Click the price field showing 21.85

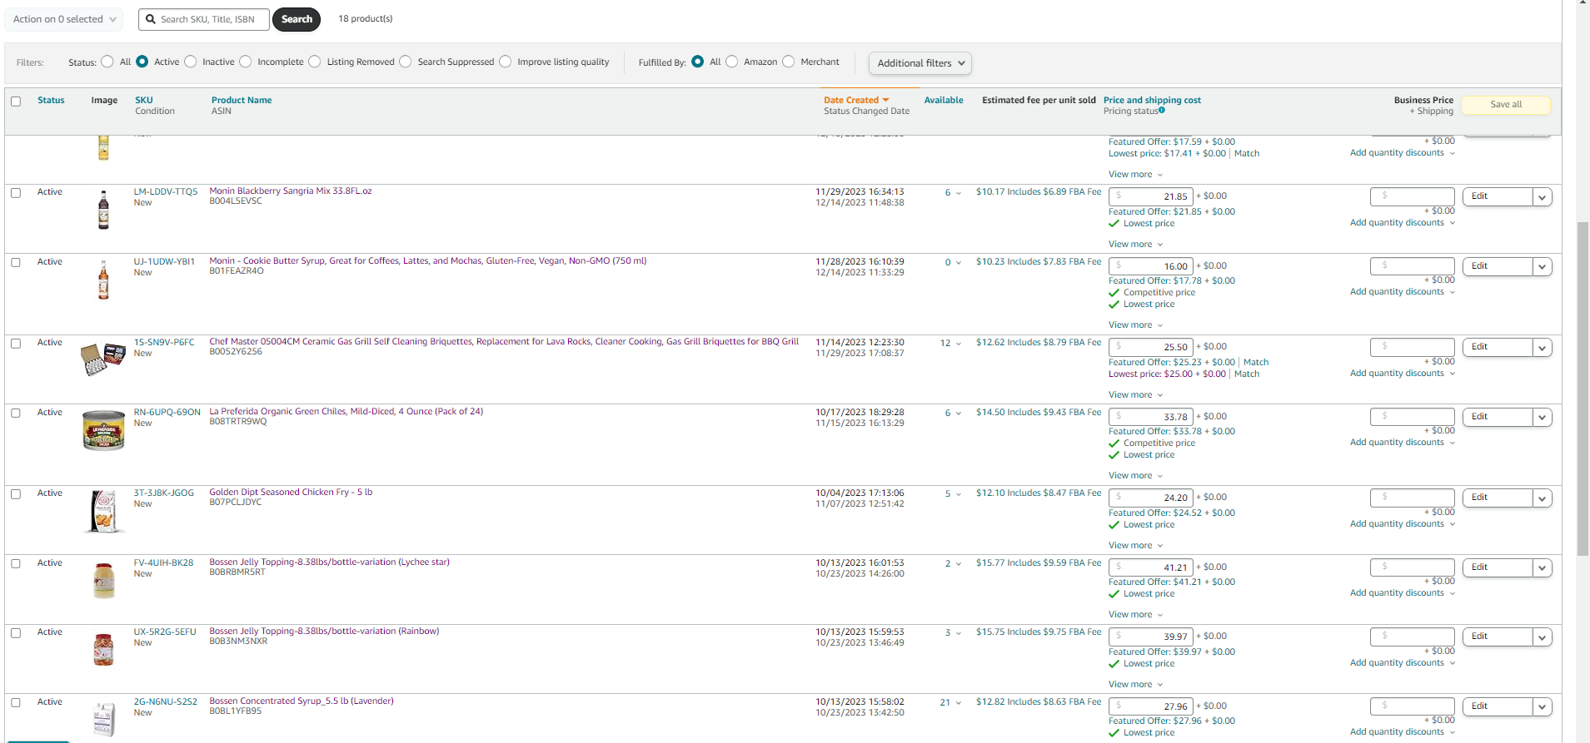point(1151,197)
